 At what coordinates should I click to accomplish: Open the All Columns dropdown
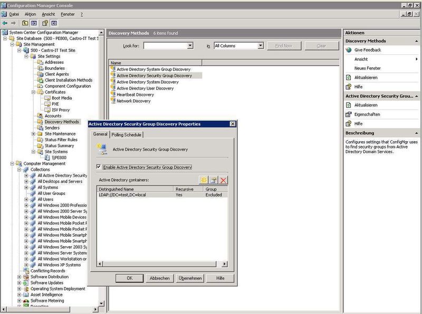[261, 45]
